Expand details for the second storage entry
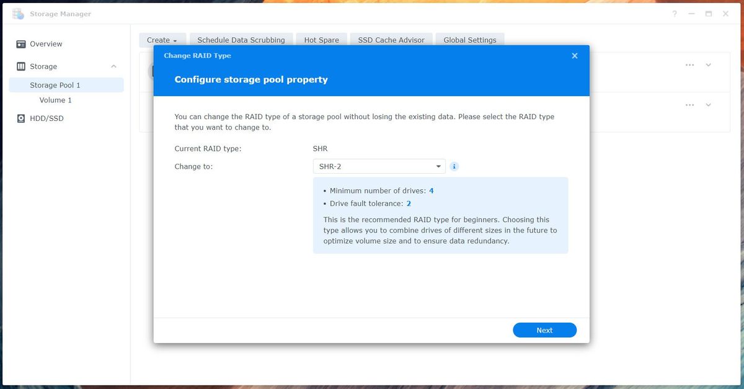The width and height of the screenshot is (744, 389). [708, 104]
